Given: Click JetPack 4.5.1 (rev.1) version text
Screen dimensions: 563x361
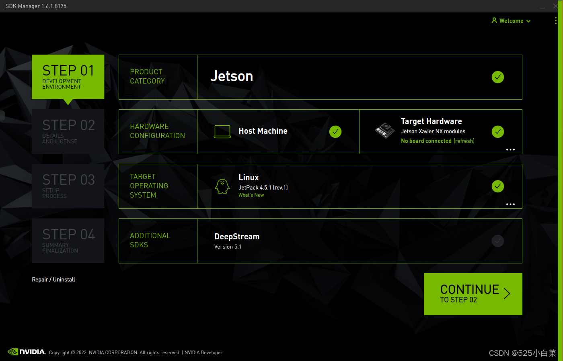Looking at the screenshot, I should tap(263, 188).
